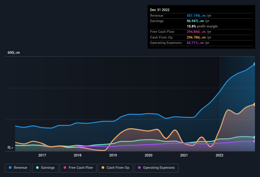The width and height of the screenshot is (260, 177).
Task: Click the 15.8% profit margin text
Action: click(x=202, y=26)
